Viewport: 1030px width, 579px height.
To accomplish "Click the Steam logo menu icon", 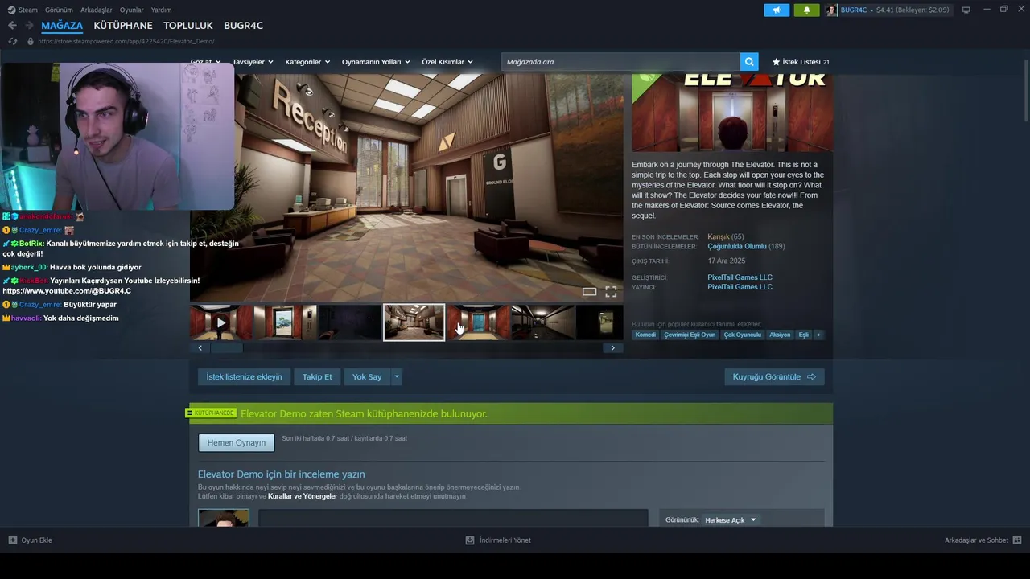I will click(11, 10).
